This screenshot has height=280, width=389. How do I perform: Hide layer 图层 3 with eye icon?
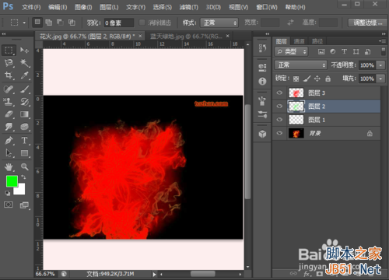(x=279, y=93)
